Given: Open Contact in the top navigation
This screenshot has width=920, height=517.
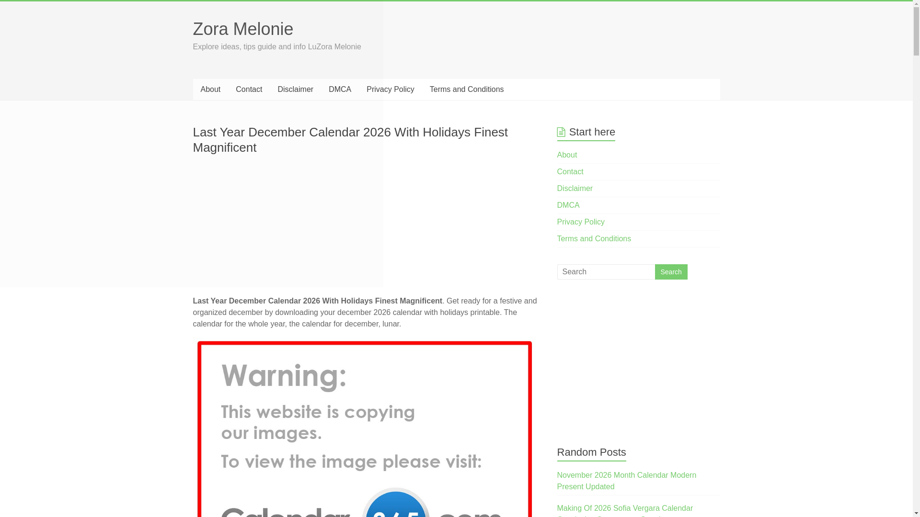Looking at the screenshot, I should (249, 90).
